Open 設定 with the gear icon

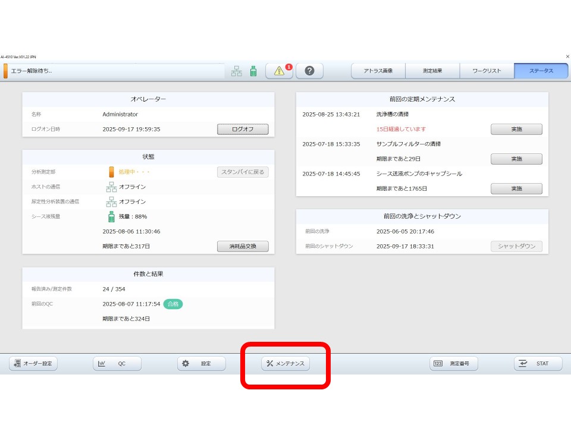coord(201,364)
